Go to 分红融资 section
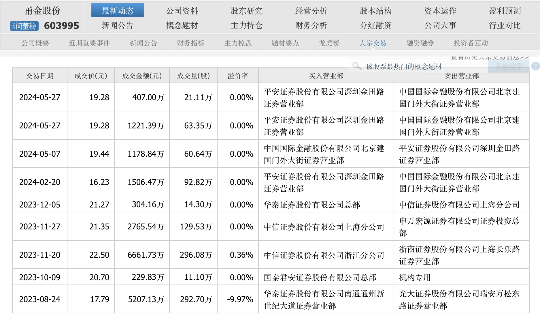Viewport: 540px width, 318px height. tap(376, 25)
